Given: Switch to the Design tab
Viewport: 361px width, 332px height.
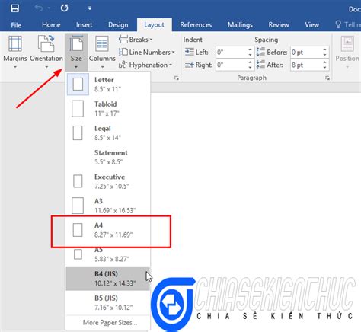Looking at the screenshot, I should (118, 25).
